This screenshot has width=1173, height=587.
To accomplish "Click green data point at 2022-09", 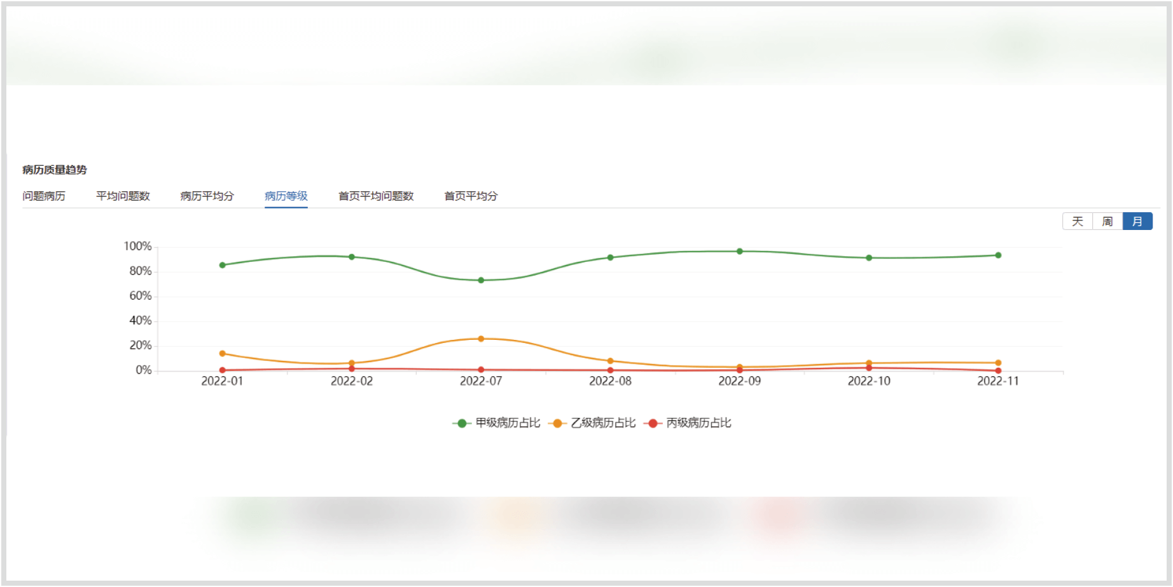I will [740, 251].
